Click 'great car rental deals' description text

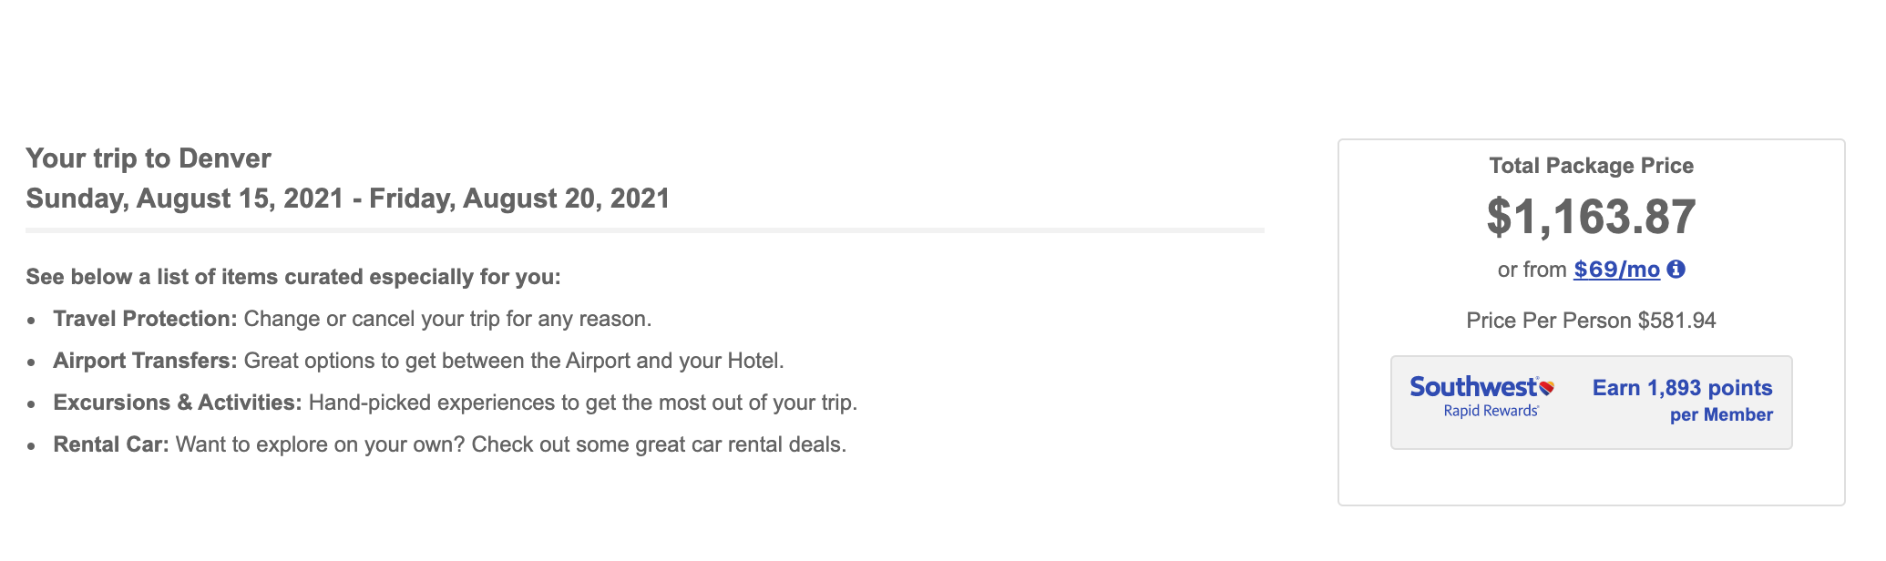510,444
